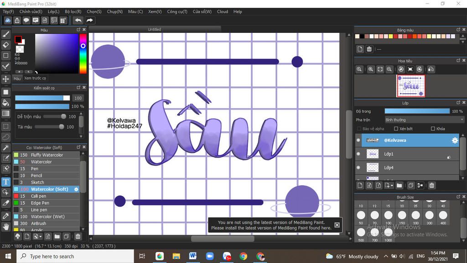Open the @Kelvawa layer settings gear
This screenshot has height=263, width=467.
pyautogui.click(x=455, y=140)
